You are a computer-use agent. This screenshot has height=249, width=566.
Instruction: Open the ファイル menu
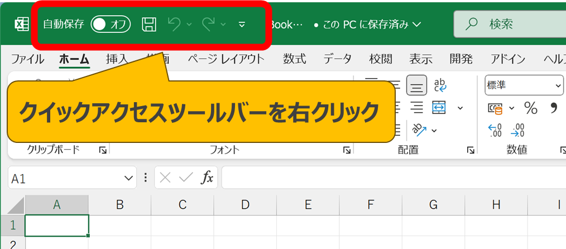(28, 59)
